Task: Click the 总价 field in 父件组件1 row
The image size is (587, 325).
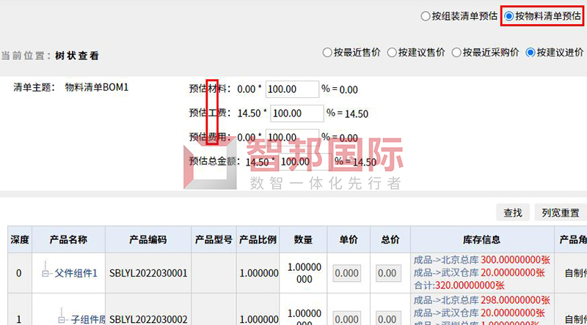Action: point(389,274)
